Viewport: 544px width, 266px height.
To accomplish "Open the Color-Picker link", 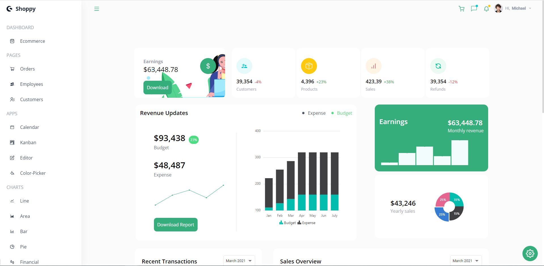I will point(33,173).
